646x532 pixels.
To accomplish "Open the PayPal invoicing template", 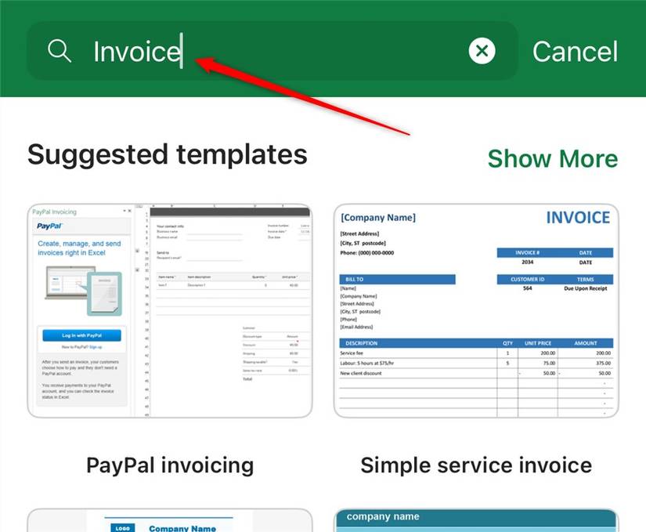I will (170, 309).
